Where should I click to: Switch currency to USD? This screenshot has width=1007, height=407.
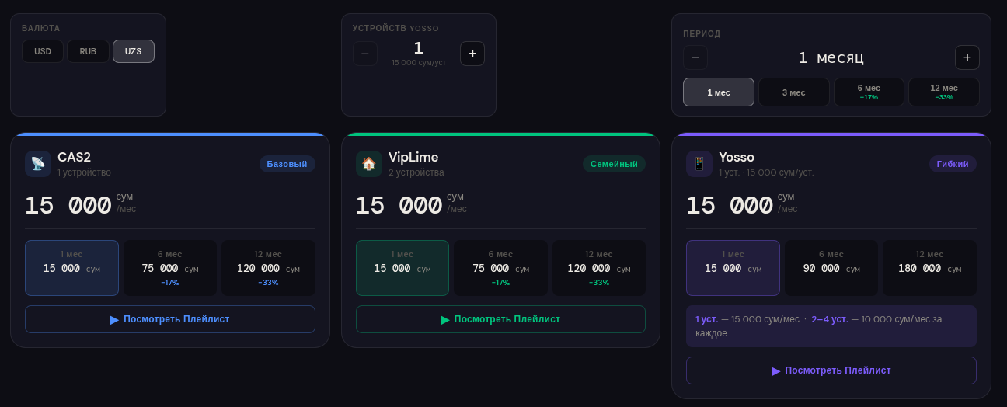(x=43, y=51)
